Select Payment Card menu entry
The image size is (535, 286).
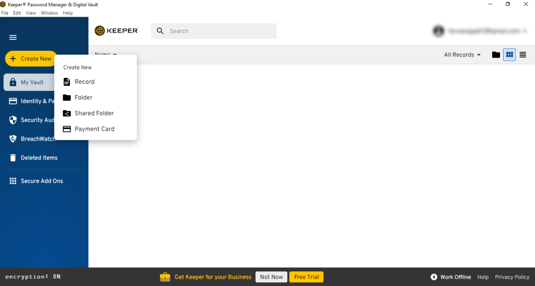96,129
